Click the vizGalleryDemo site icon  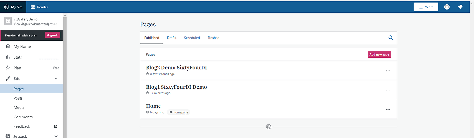[x=8, y=21]
